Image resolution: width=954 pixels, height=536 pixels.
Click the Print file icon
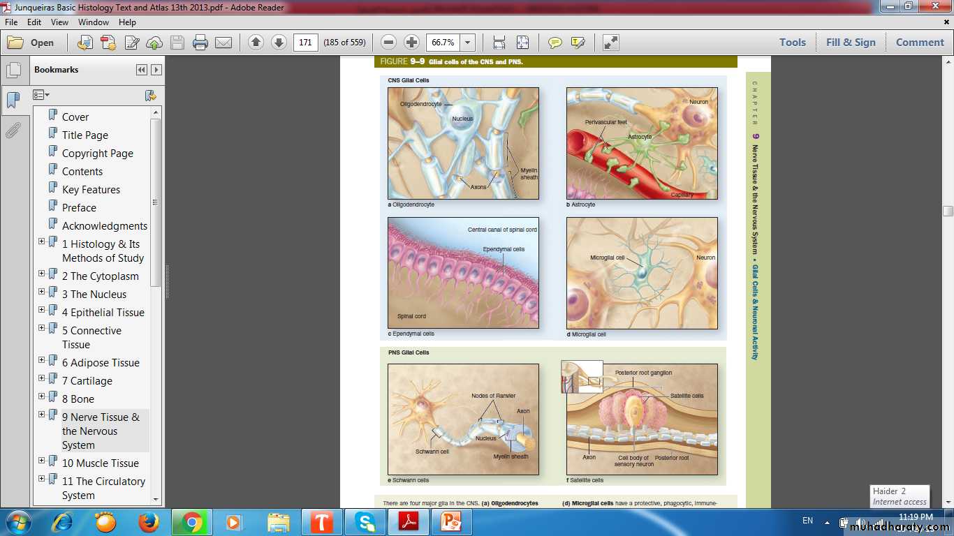click(200, 43)
